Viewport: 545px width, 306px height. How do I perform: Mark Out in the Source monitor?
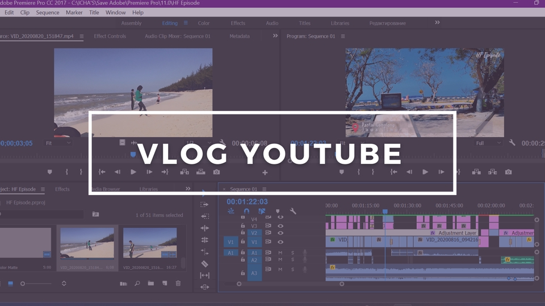81,172
